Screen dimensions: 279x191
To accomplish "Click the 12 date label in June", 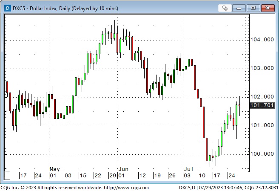I will [142, 176].
